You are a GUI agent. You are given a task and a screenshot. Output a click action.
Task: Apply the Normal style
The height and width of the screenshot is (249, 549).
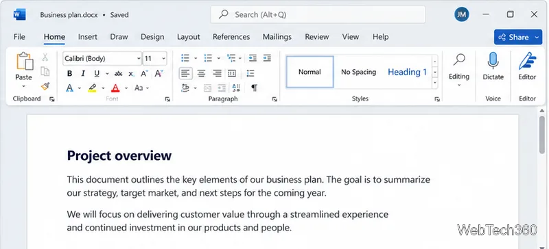310,72
